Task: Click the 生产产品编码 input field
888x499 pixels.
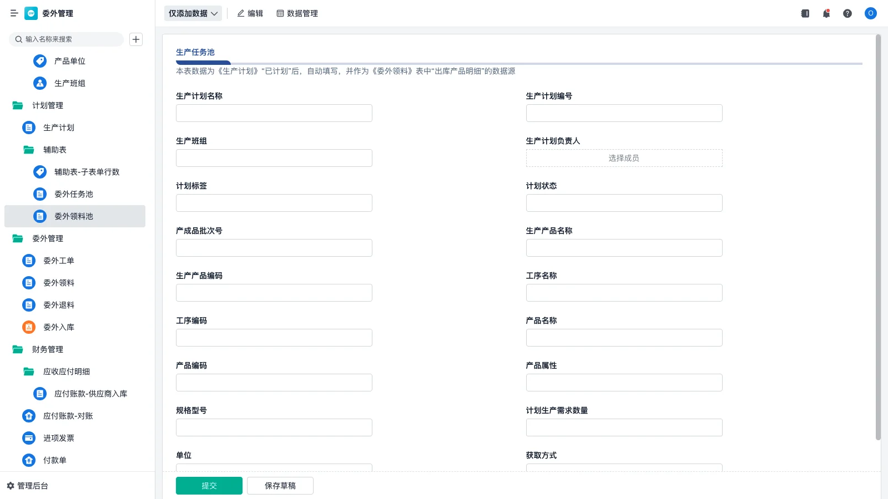Action: [x=274, y=293]
